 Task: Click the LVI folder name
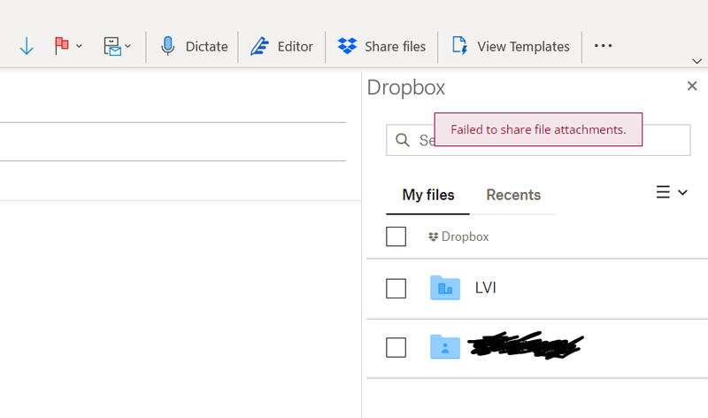(485, 288)
